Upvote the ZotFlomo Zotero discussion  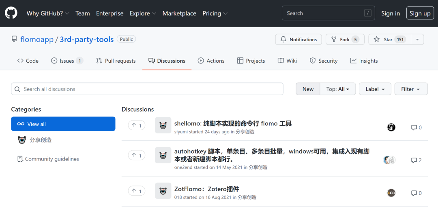137,191
